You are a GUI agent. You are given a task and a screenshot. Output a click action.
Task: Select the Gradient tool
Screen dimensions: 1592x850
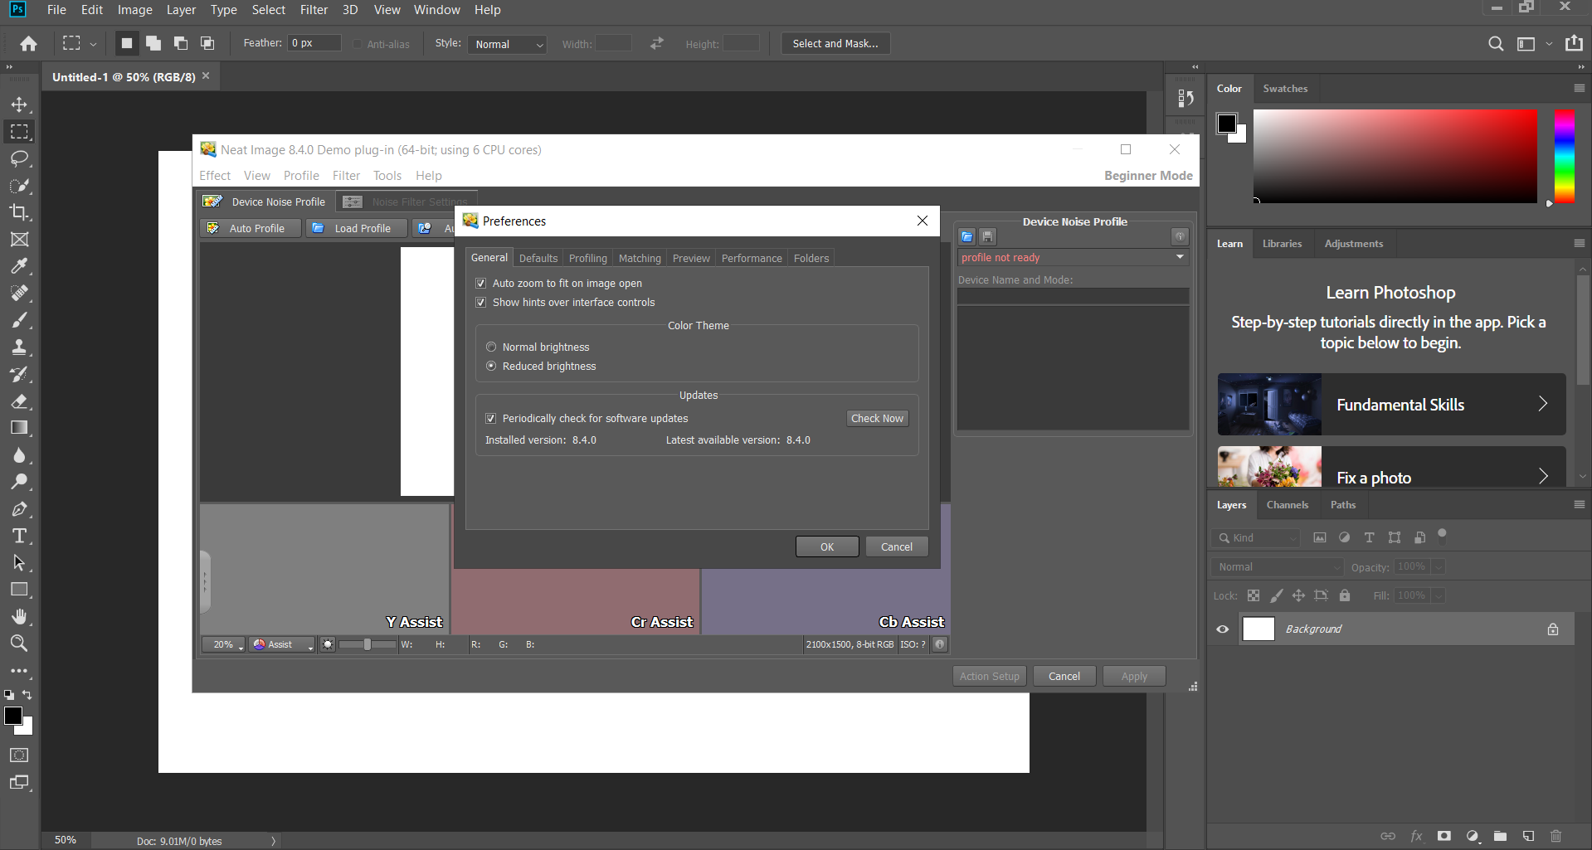coord(19,428)
